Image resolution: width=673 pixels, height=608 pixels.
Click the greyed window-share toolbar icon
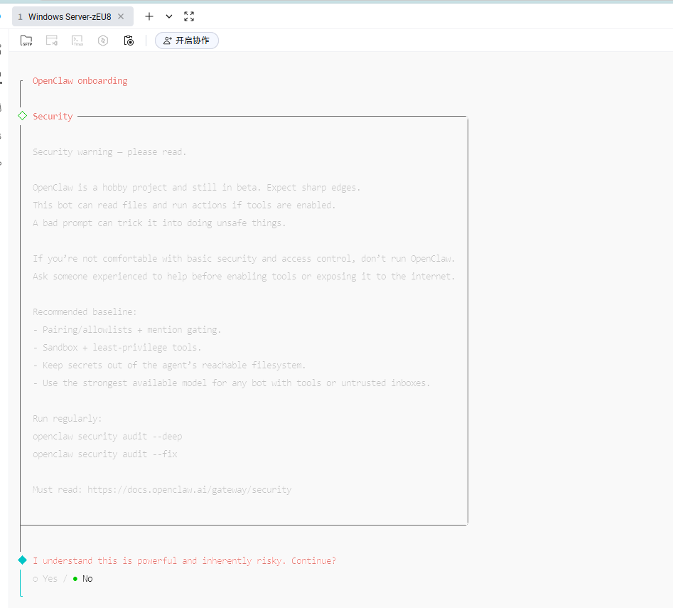[52, 41]
